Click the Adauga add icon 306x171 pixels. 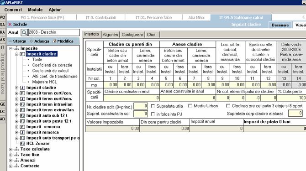(31, 41)
